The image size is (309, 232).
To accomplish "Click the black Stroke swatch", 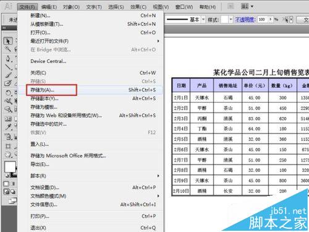I will click(x=14, y=175).
